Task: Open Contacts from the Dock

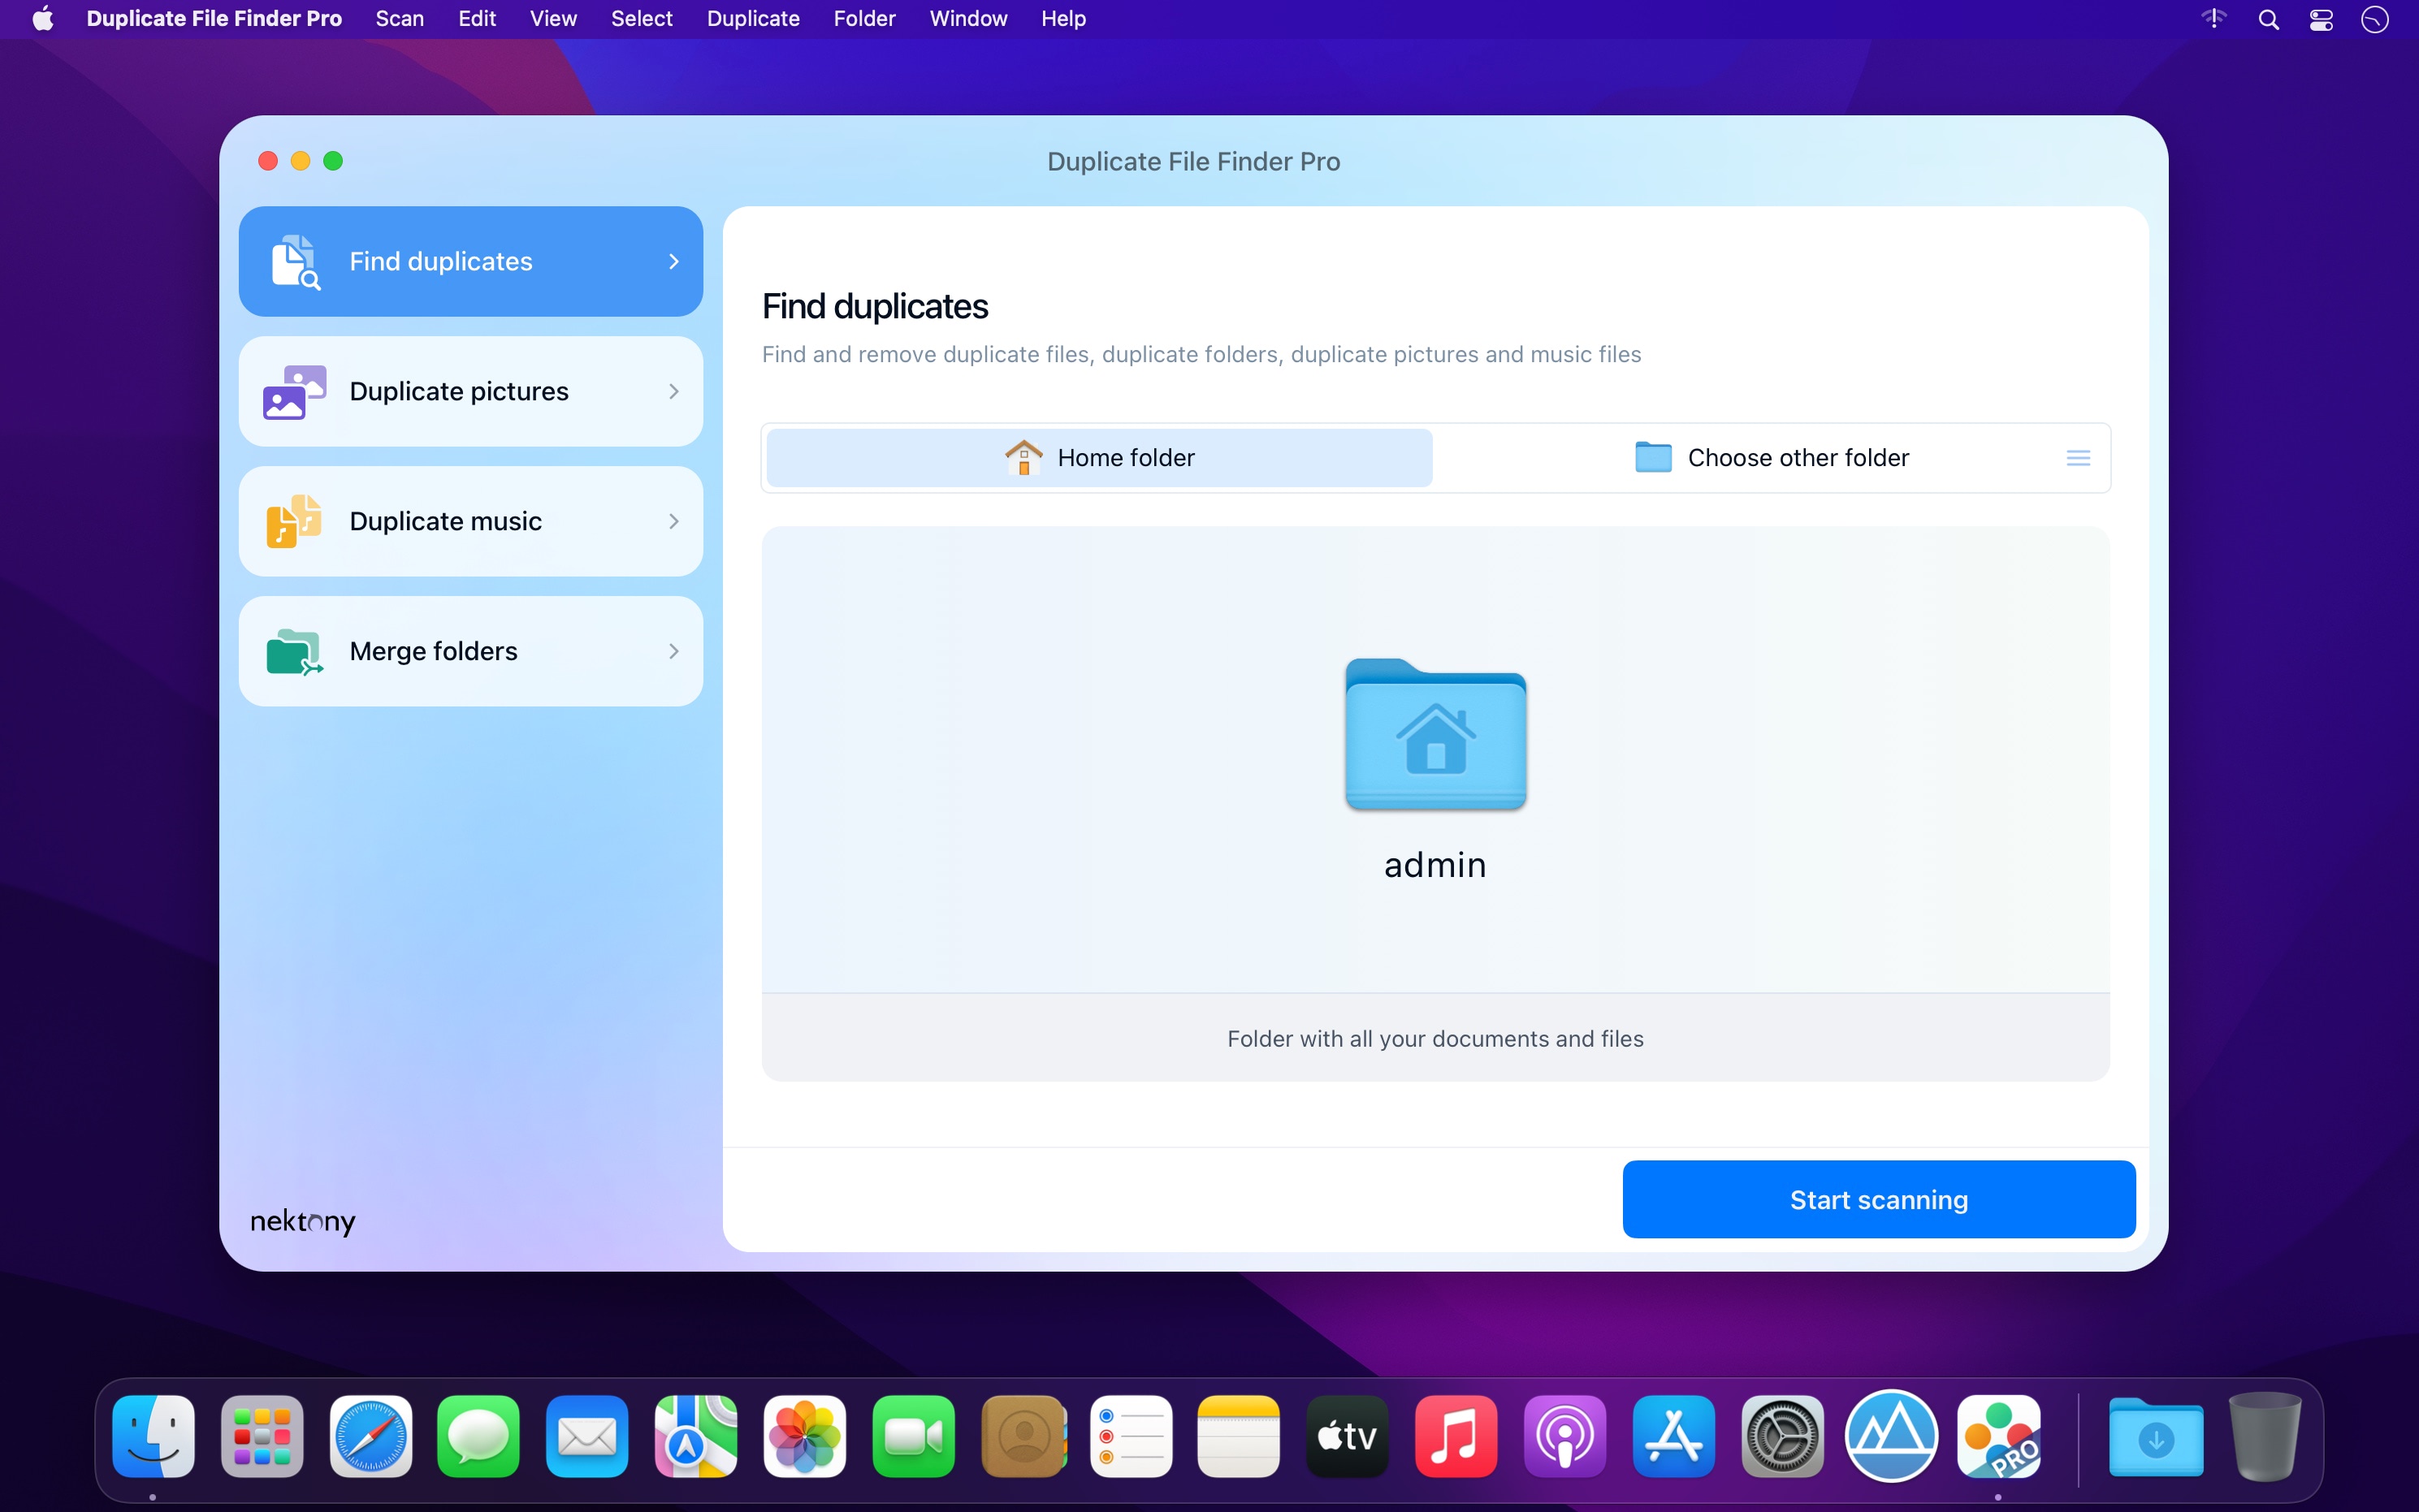Action: [1023, 1436]
